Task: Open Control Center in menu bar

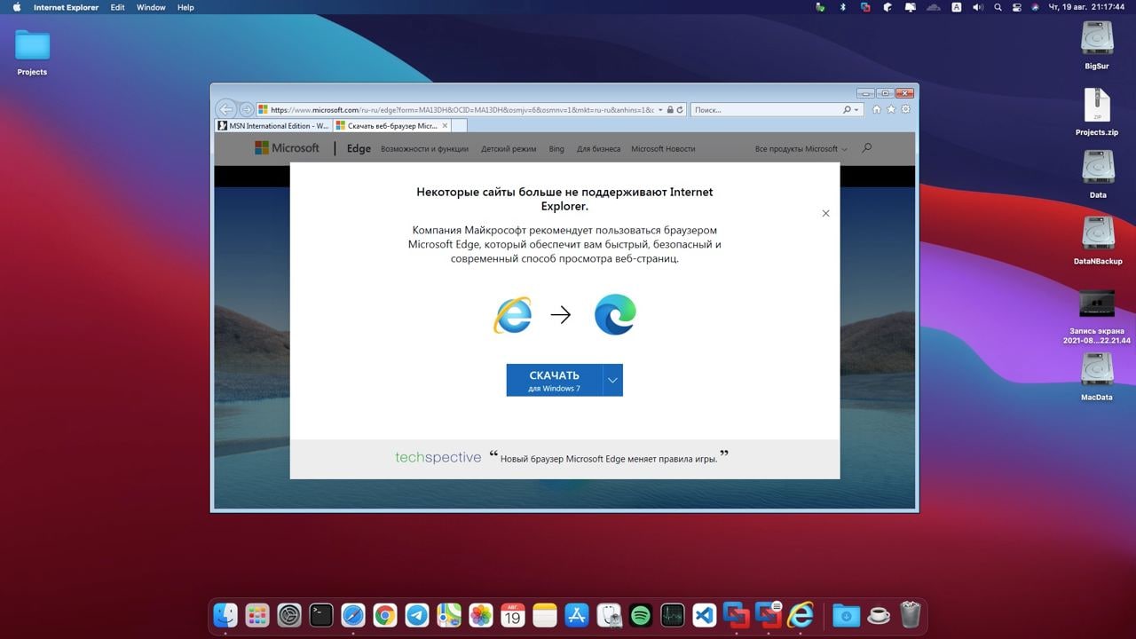Action: tap(1019, 7)
